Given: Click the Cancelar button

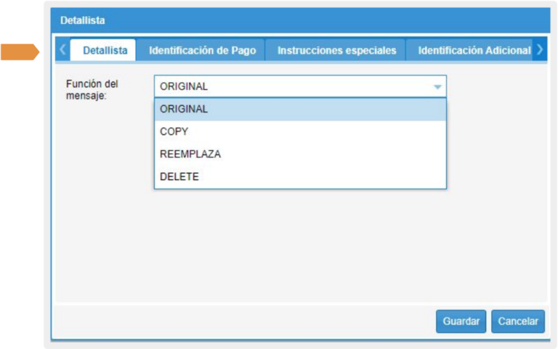Looking at the screenshot, I should tap(518, 321).
